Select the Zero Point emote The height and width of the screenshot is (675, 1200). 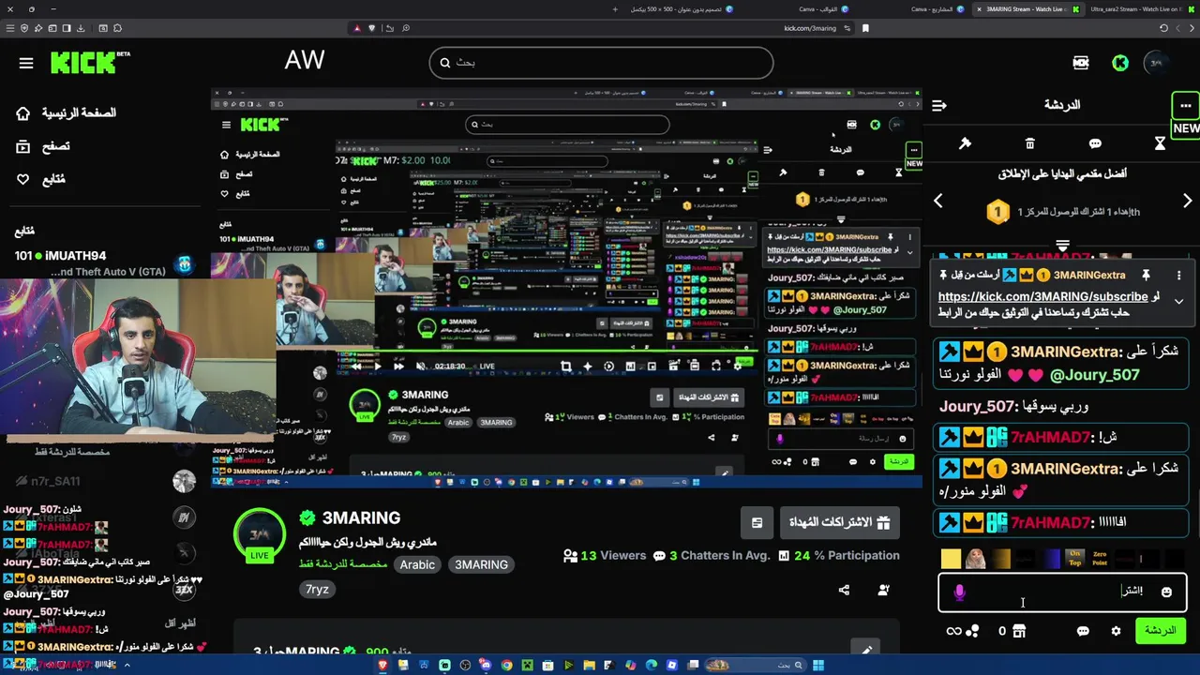(x=1101, y=559)
